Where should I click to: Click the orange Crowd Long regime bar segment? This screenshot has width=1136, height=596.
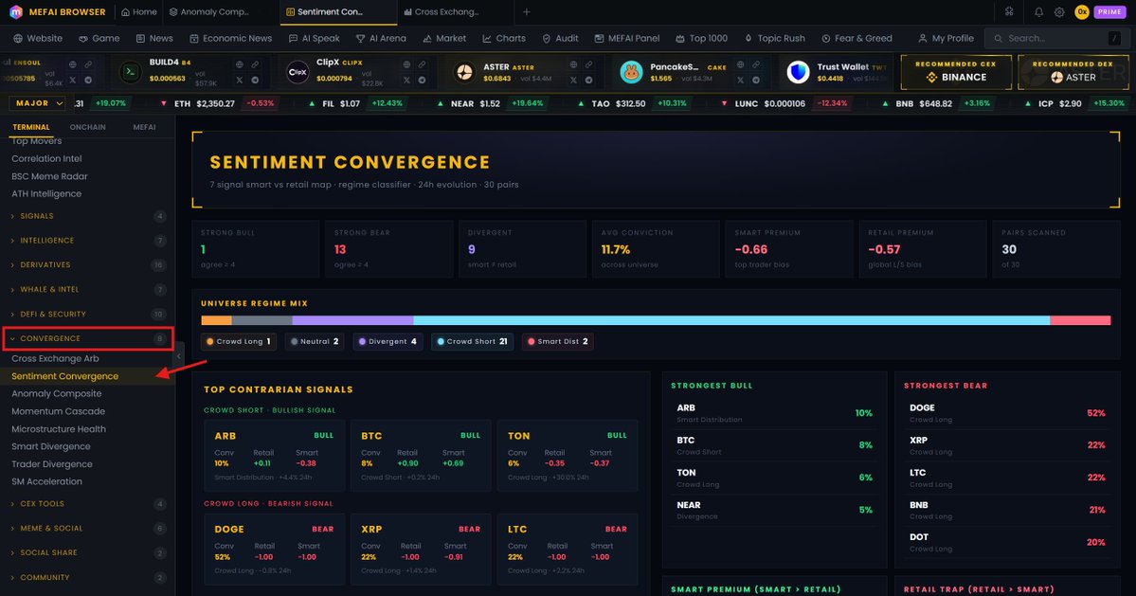coord(217,320)
